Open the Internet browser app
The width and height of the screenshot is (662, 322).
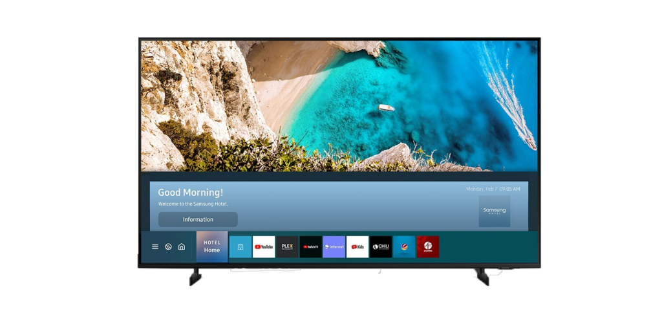(334, 247)
